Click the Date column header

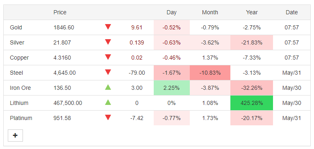point(291,12)
